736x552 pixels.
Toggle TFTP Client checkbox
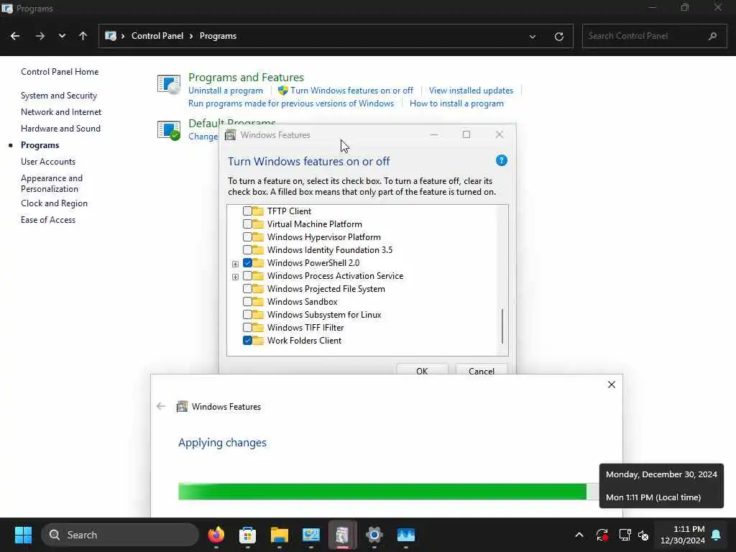point(247,211)
